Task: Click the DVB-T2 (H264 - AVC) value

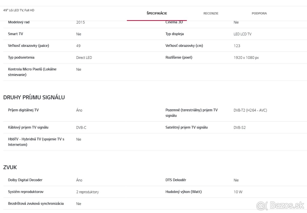Action: click(250, 110)
